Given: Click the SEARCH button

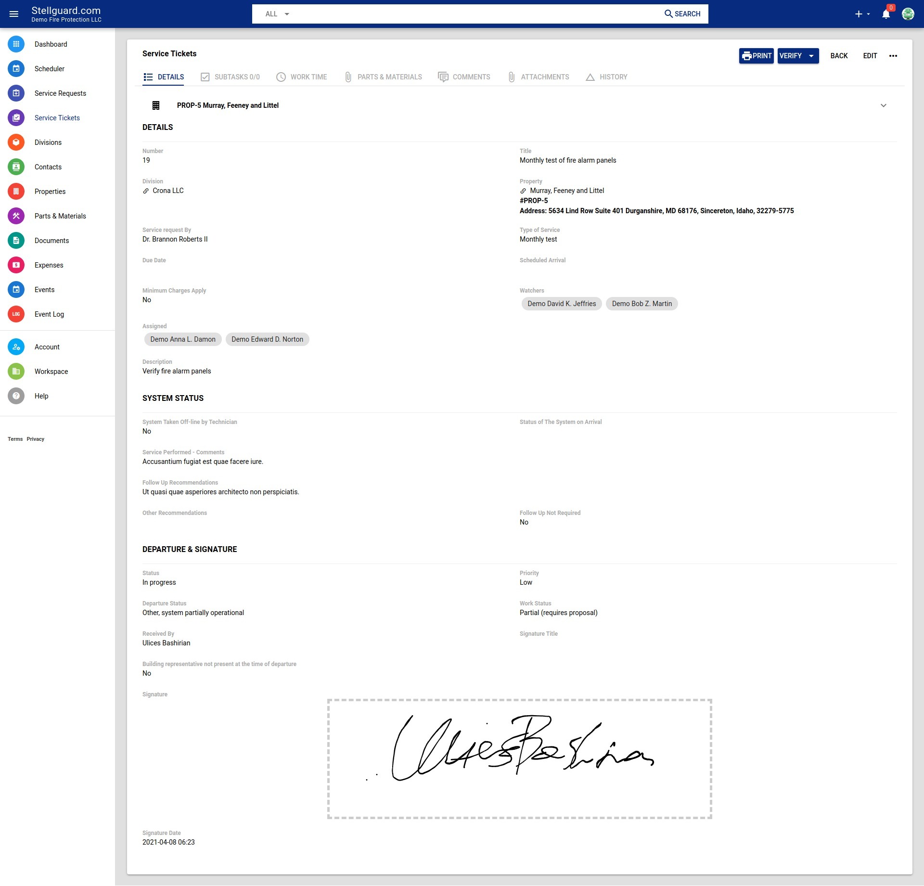Looking at the screenshot, I should pyautogui.click(x=682, y=14).
